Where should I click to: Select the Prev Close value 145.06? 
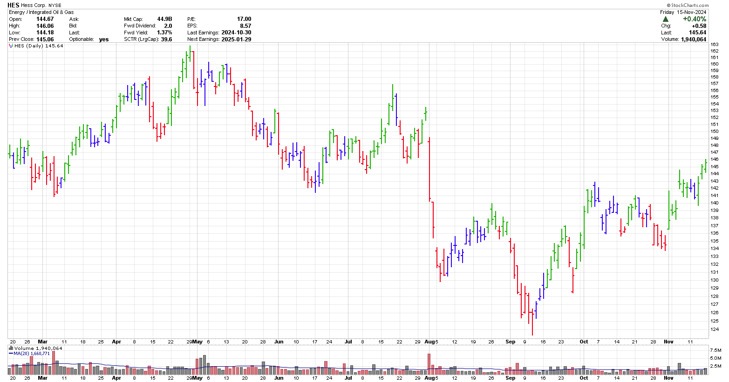pyautogui.click(x=45, y=40)
